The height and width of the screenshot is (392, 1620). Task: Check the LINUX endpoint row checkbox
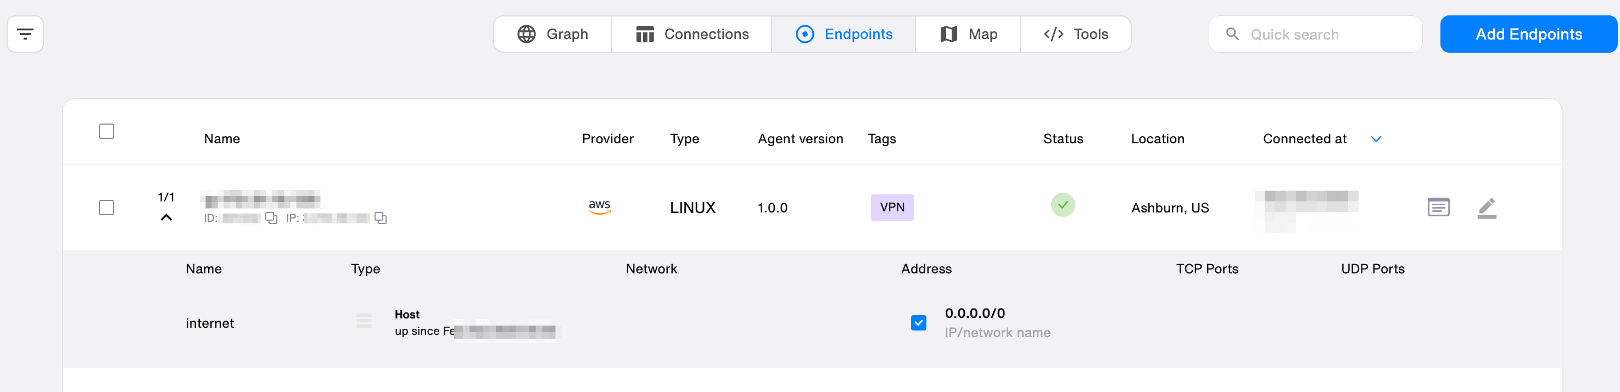(107, 208)
